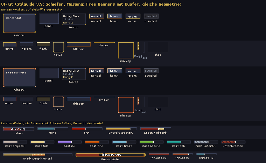Image resolution: width=266 pixels, height=163 pixels.
Task: Click the red Wut bar
Action: click(x=87, y=129)
